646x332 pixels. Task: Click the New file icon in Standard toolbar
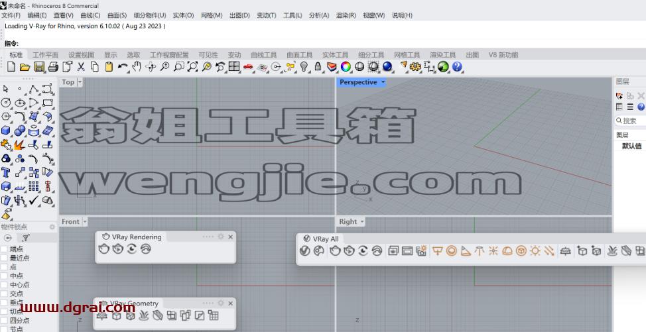(11, 67)
